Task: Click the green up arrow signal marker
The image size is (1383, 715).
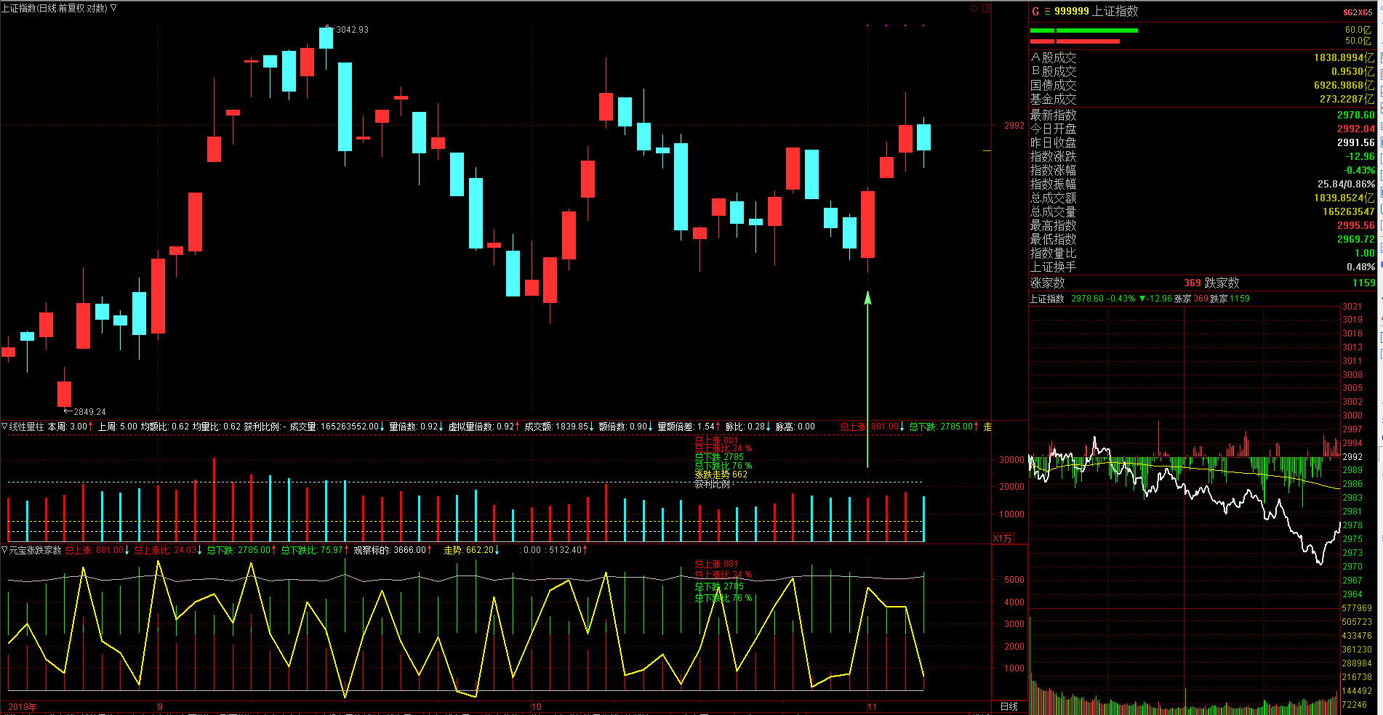Action: point(867,298)
